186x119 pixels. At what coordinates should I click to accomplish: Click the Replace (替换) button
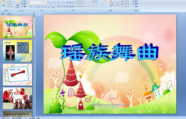136,4
